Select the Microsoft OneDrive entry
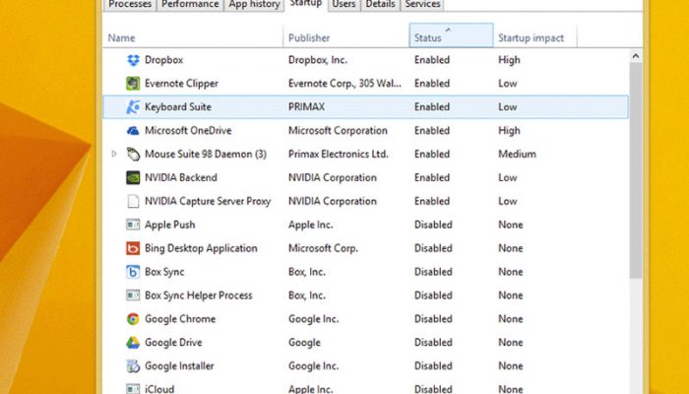 click(188, 131)
